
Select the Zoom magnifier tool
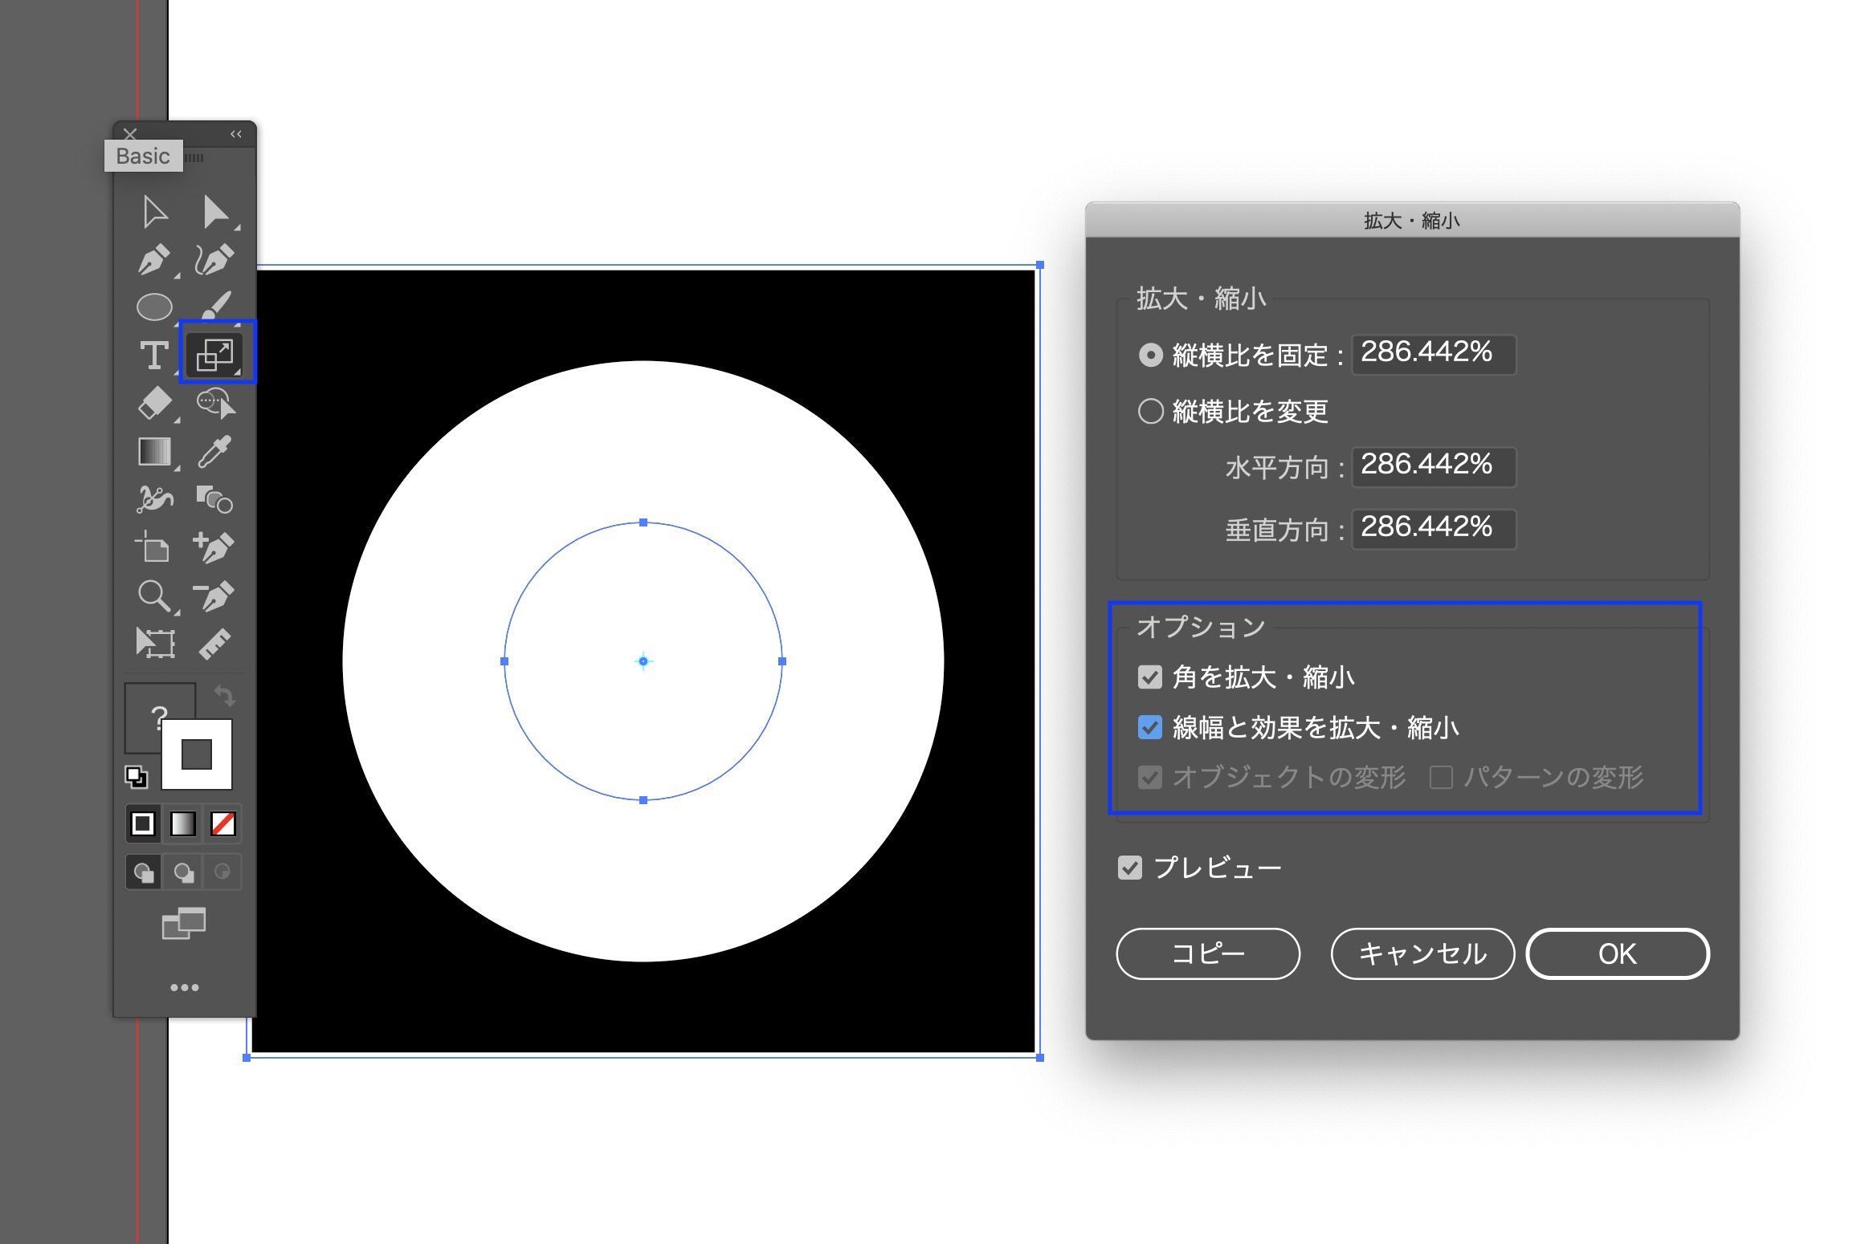pos(153,596)
